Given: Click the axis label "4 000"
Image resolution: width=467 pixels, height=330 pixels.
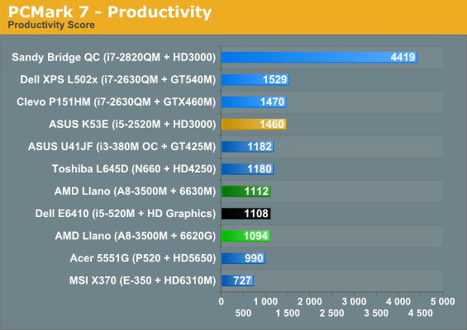Looking at the screenshot, I should (398, 301).
